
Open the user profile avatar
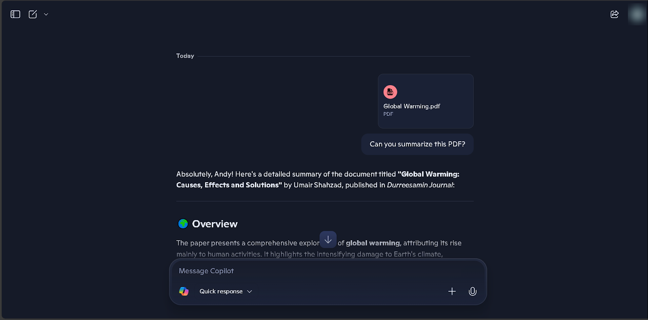point(637,14)
